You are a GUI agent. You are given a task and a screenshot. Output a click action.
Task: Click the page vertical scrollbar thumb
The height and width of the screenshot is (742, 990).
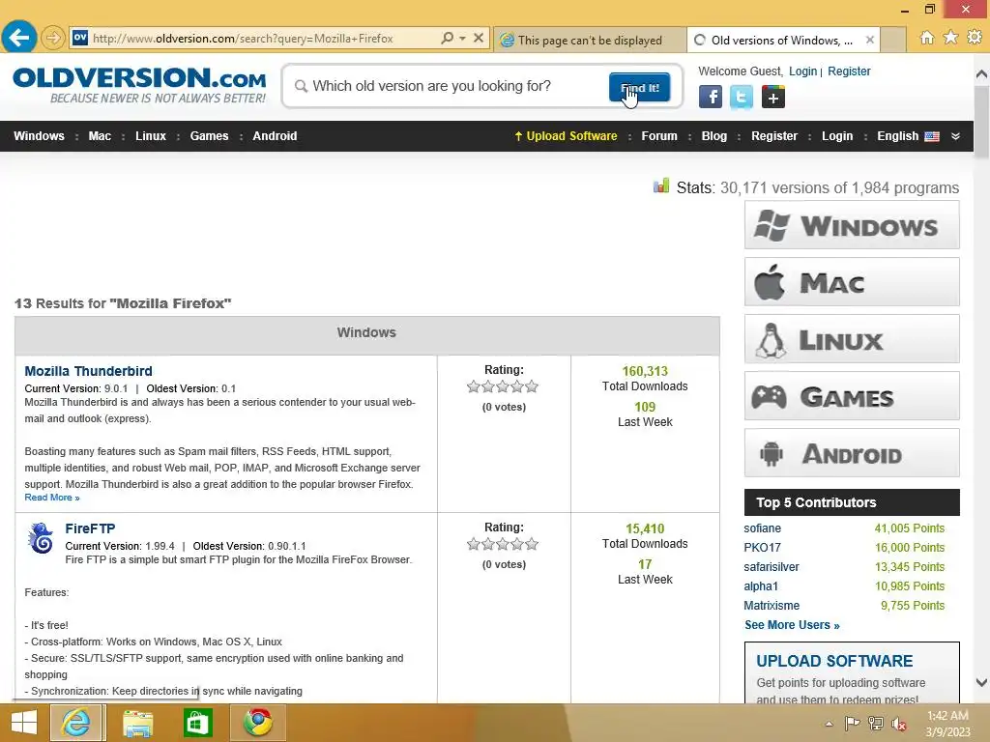982,120
